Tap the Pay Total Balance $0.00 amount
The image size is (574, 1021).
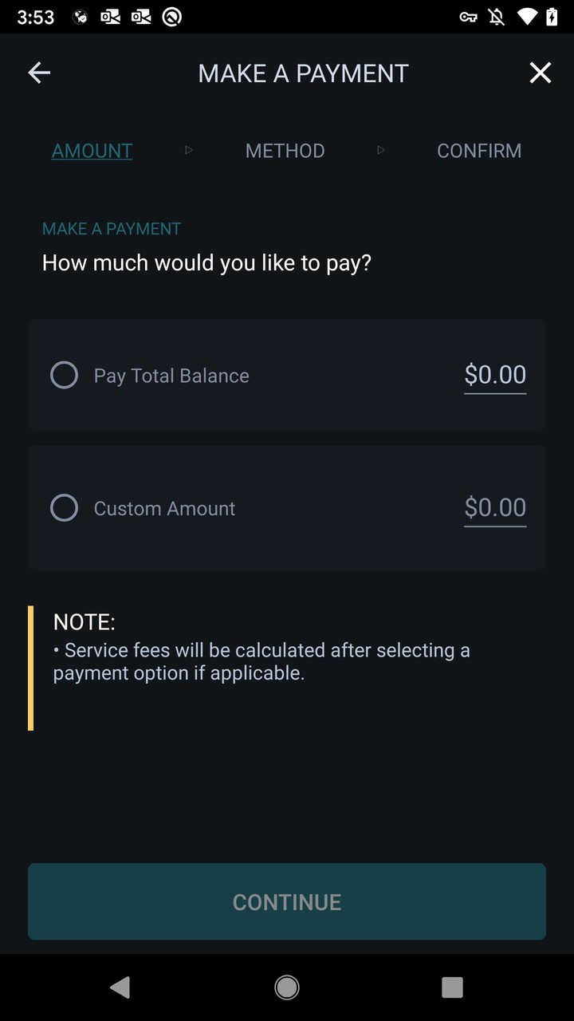495,375
